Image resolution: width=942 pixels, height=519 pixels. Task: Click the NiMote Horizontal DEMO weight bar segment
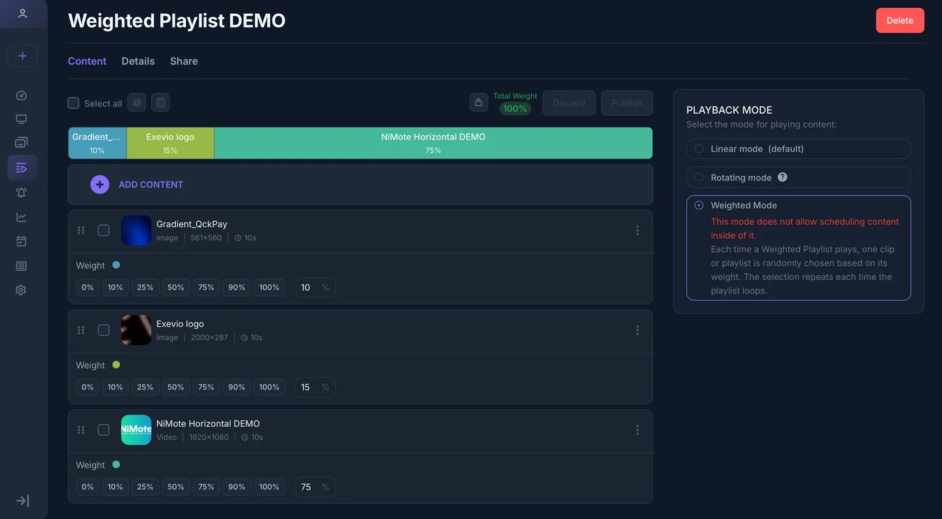tap(433, 143)
